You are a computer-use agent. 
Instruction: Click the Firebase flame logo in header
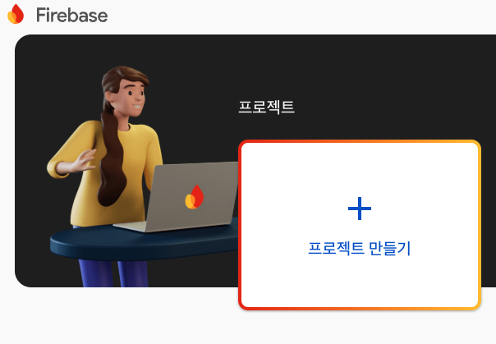(16, 14)
